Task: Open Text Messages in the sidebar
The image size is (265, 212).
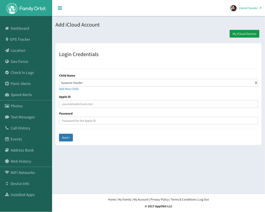Action: [22, 117]
